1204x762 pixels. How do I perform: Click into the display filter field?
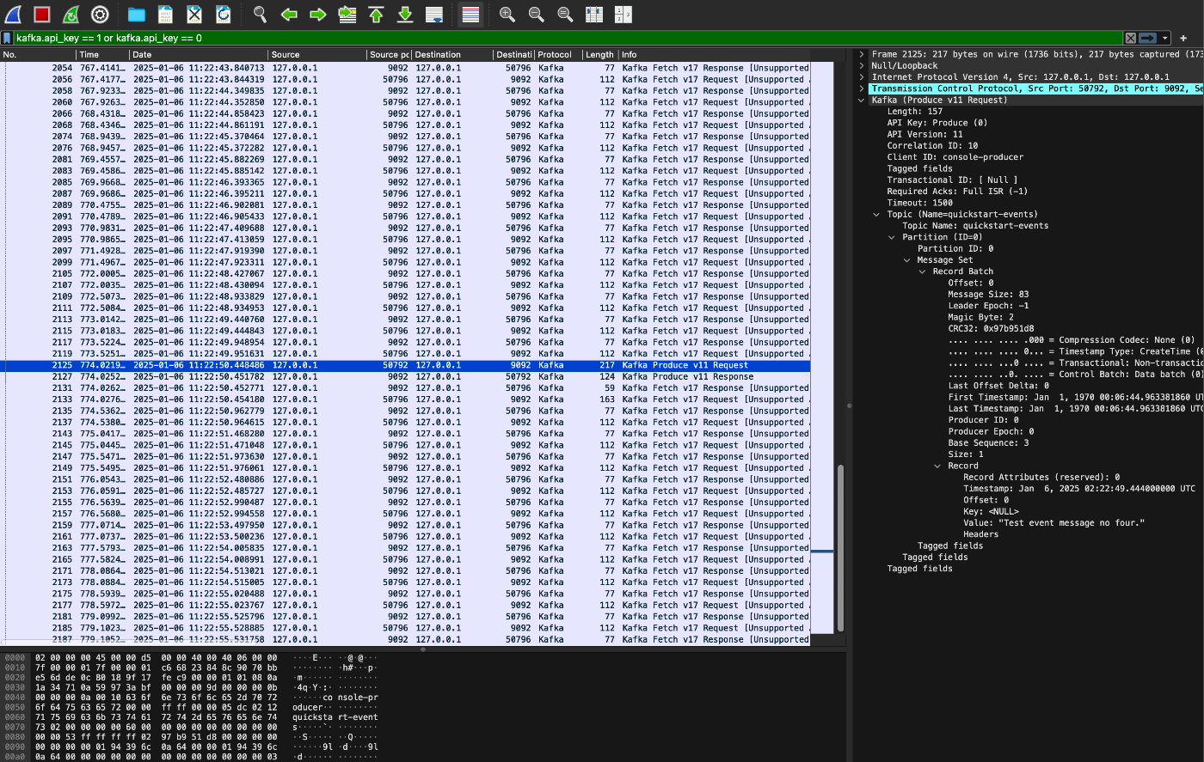click(568, 38)
